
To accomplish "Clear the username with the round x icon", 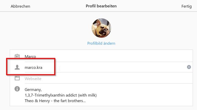I will click(x=189, y=67).
